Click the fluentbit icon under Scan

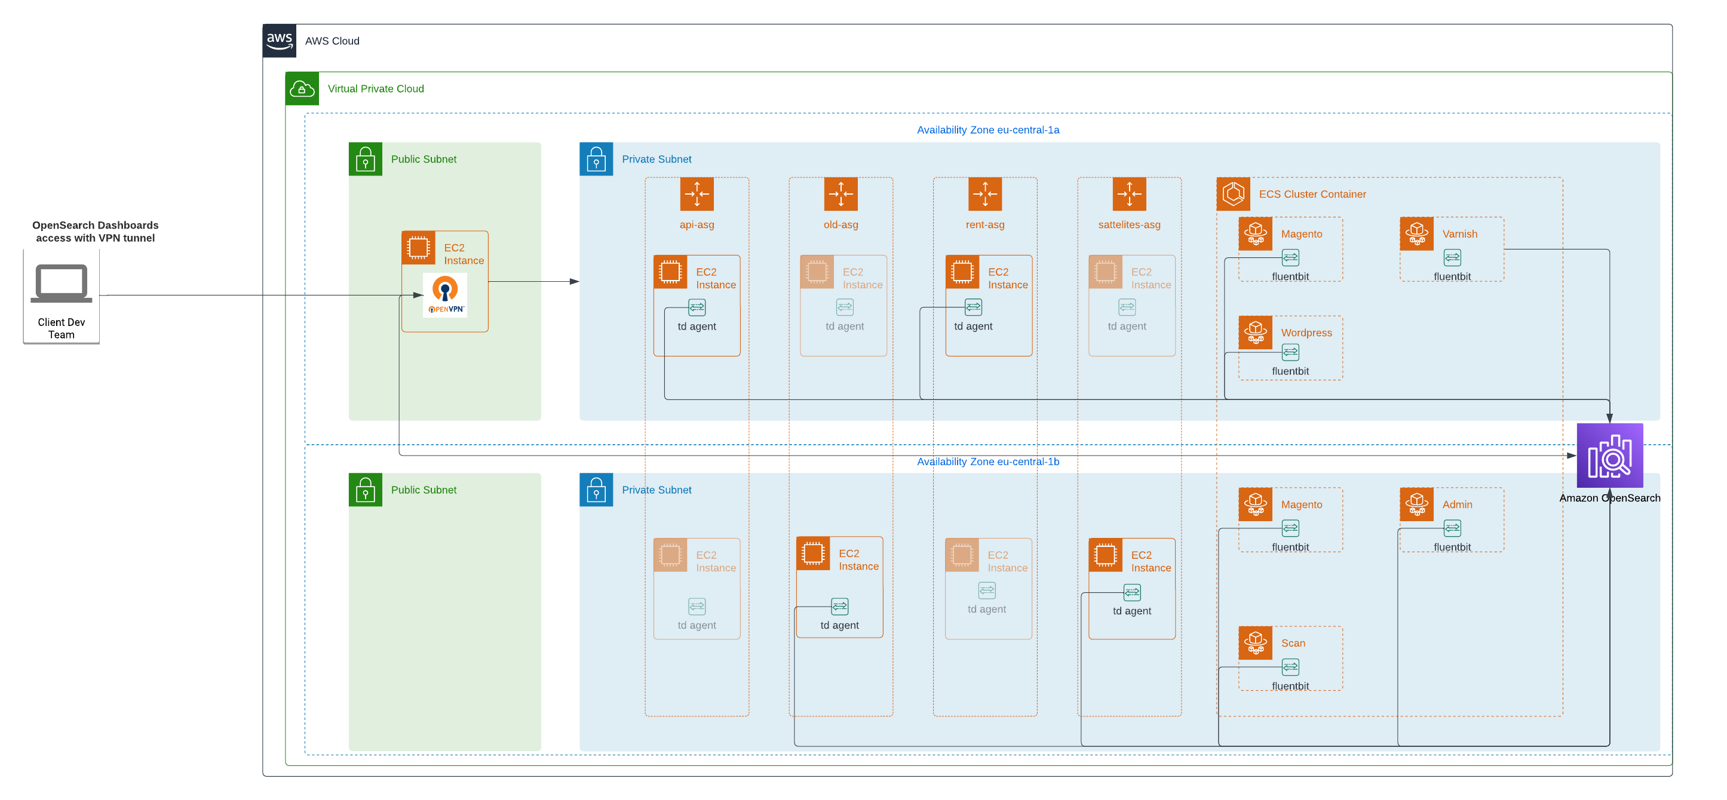[1290, 667]
